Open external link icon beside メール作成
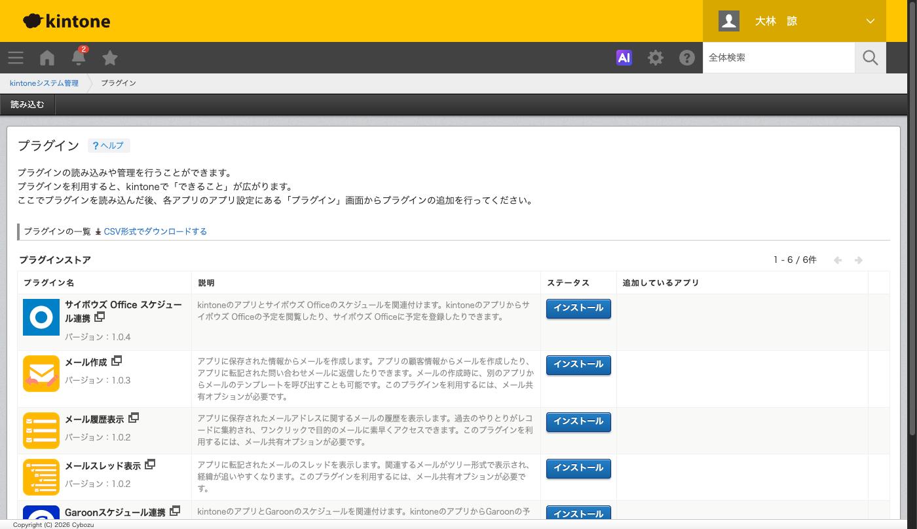This screenshot has width=917, height=529. tap(117, 361)
